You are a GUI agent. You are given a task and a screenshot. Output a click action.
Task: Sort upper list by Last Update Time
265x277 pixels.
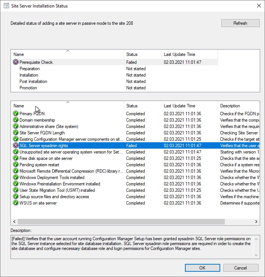(189, 54)
